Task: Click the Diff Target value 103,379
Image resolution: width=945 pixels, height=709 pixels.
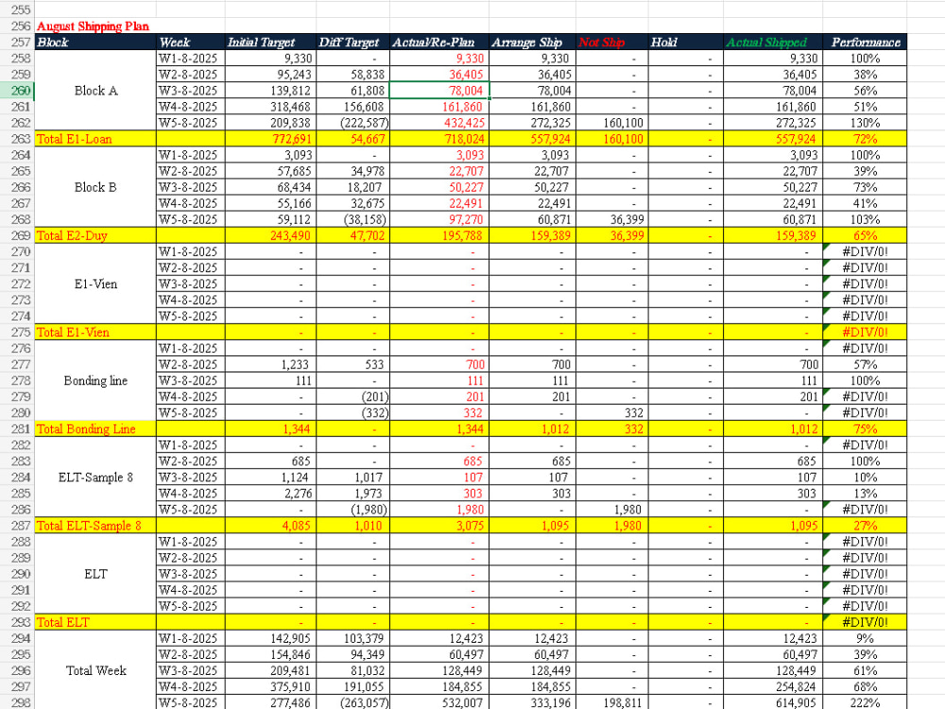Action: [353, 638]
